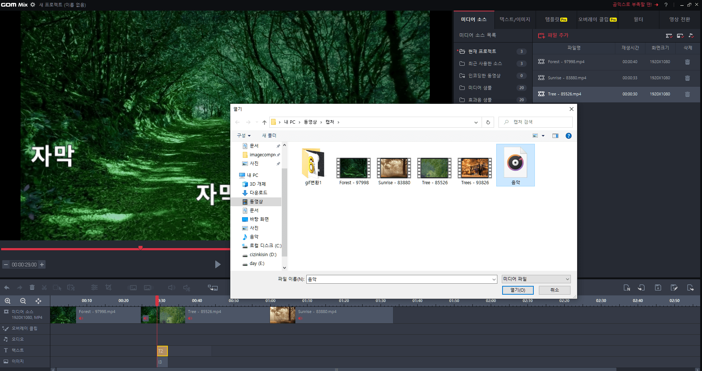Click the 새 폴더 new folder button
The image size is (702, 371).
tap(269, 136)
